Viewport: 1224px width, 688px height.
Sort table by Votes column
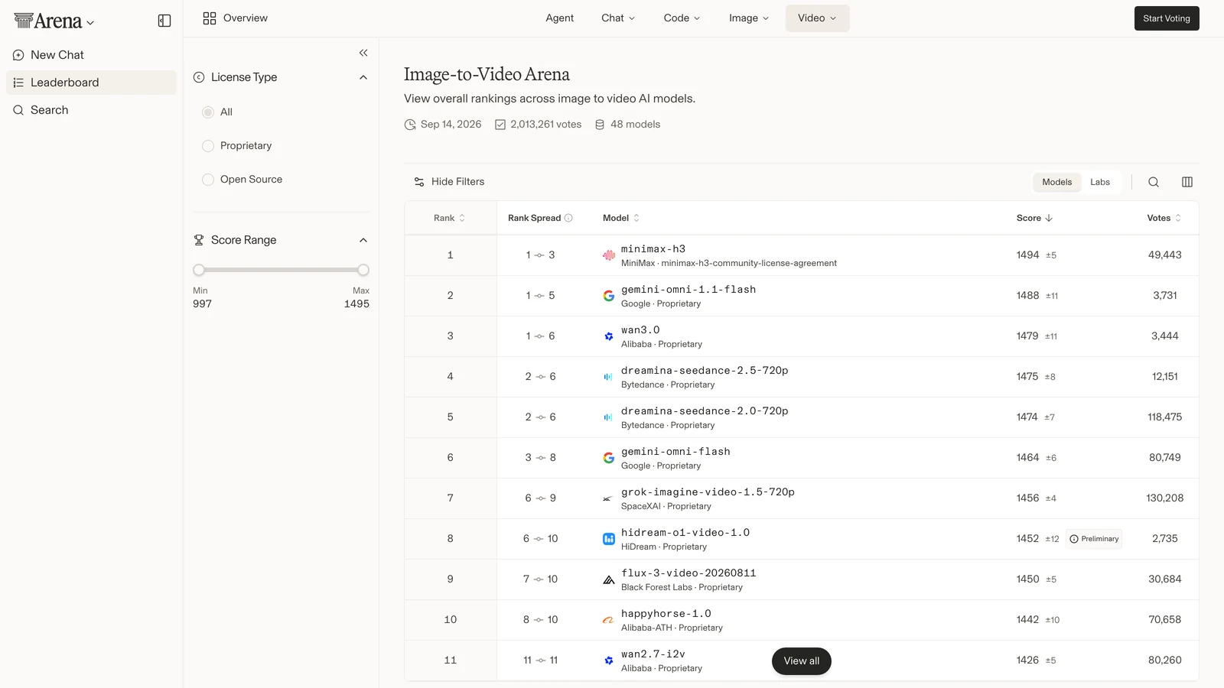pos(1164,218)
